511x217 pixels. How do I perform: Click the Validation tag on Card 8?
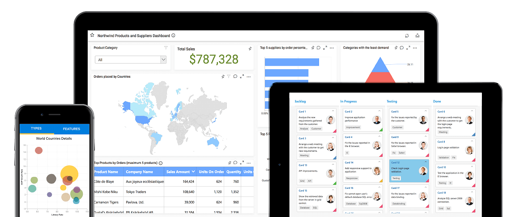[x=444, y=158]
